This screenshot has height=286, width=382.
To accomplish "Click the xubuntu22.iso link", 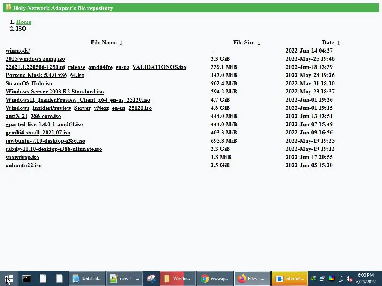I will point(24,165).
